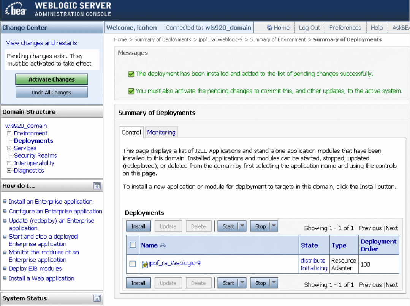410x306 pixels.
Task: Open Deploy EJB modules help link
Action: tap(35, 268)
